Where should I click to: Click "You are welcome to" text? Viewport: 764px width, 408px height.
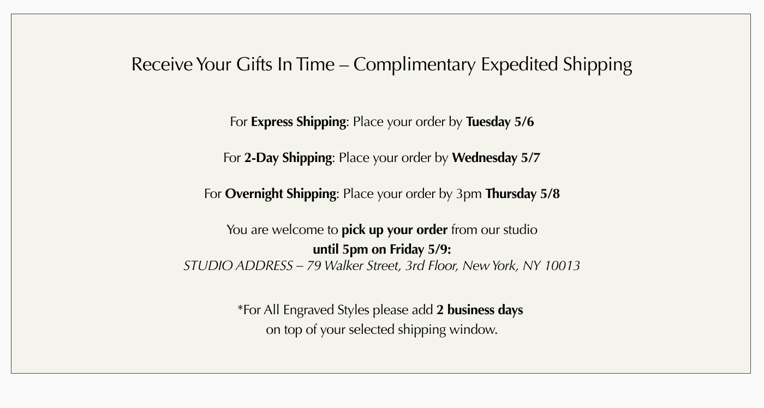tap(282, 230)
